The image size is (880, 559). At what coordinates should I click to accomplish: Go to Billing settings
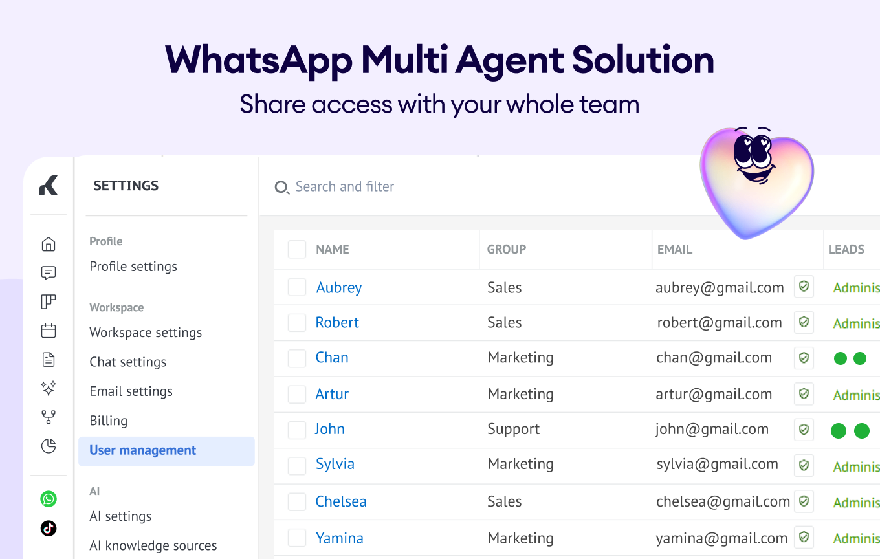tap(109, 421)
